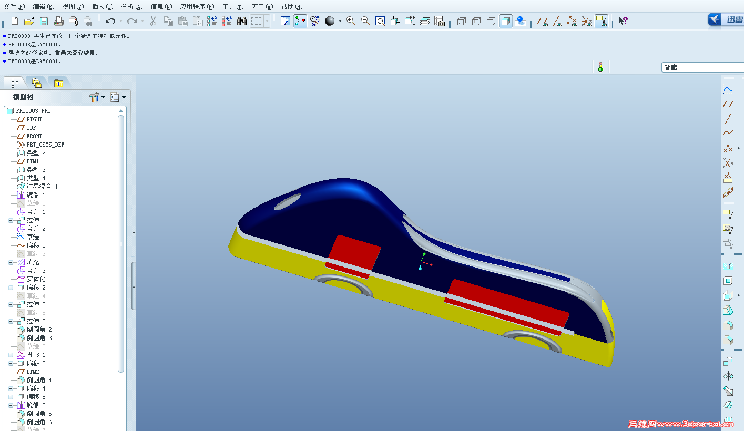This screenshot has width=744, height=431.
Task: Select the Shell tool in right toolbar
Action: [728, 281]
